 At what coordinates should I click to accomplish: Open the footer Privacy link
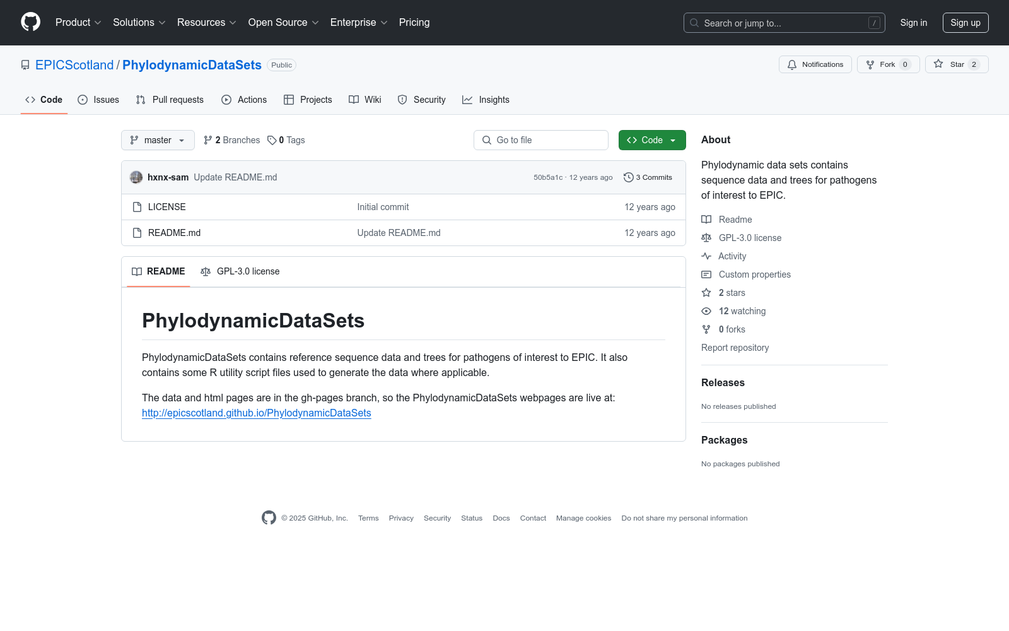401,518
